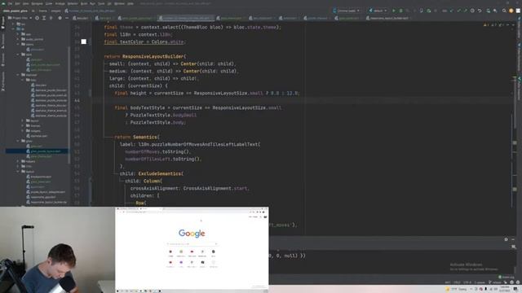The width and height of the screenshot is (522, 293).
Task: Locate opened file in project tree icon
Action: [37, 18]
